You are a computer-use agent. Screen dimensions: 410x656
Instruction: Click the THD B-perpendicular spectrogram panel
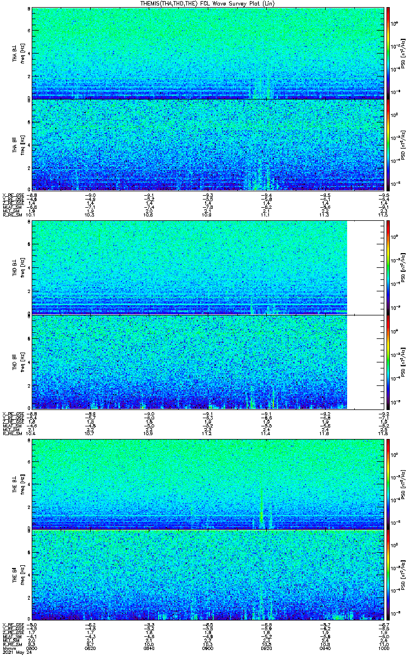click(x=207, y=267)
